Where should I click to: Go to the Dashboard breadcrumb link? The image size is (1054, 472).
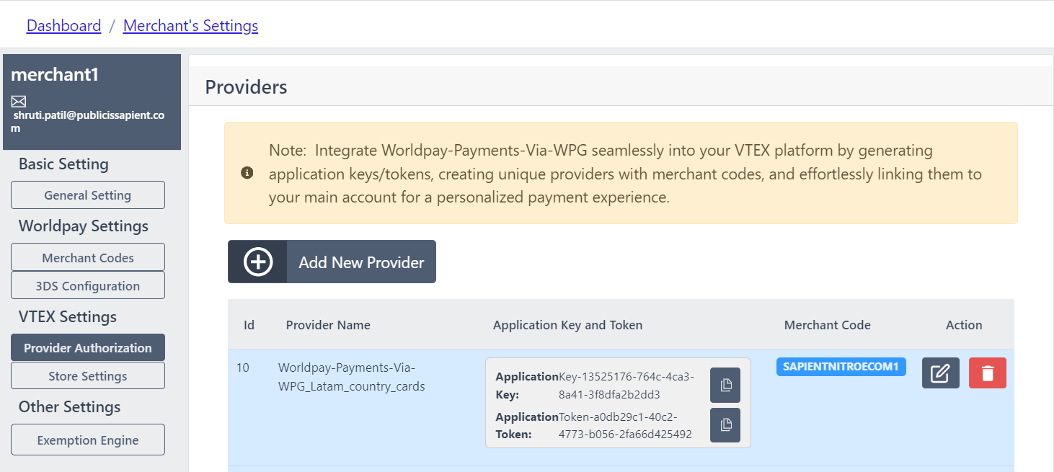tap(63, 26)
